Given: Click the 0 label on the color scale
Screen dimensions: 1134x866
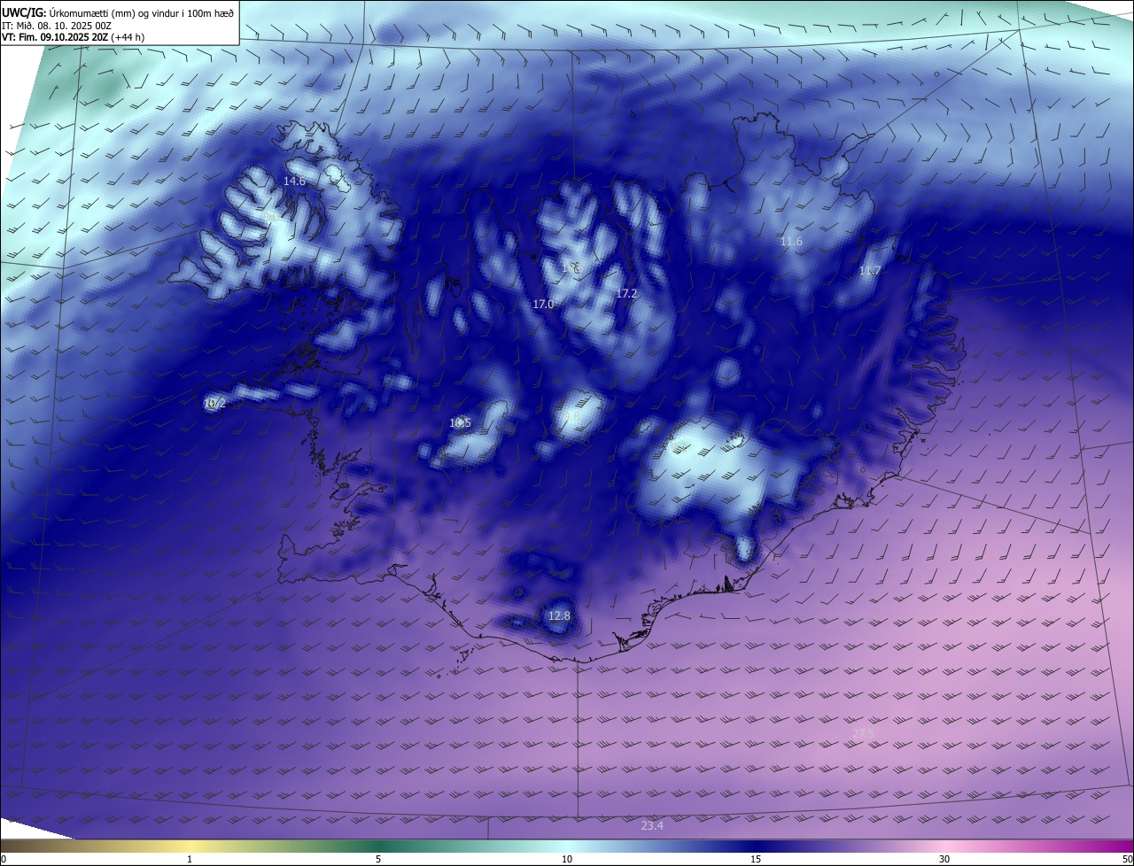Looking at the screenshot, I should point(4,859).
